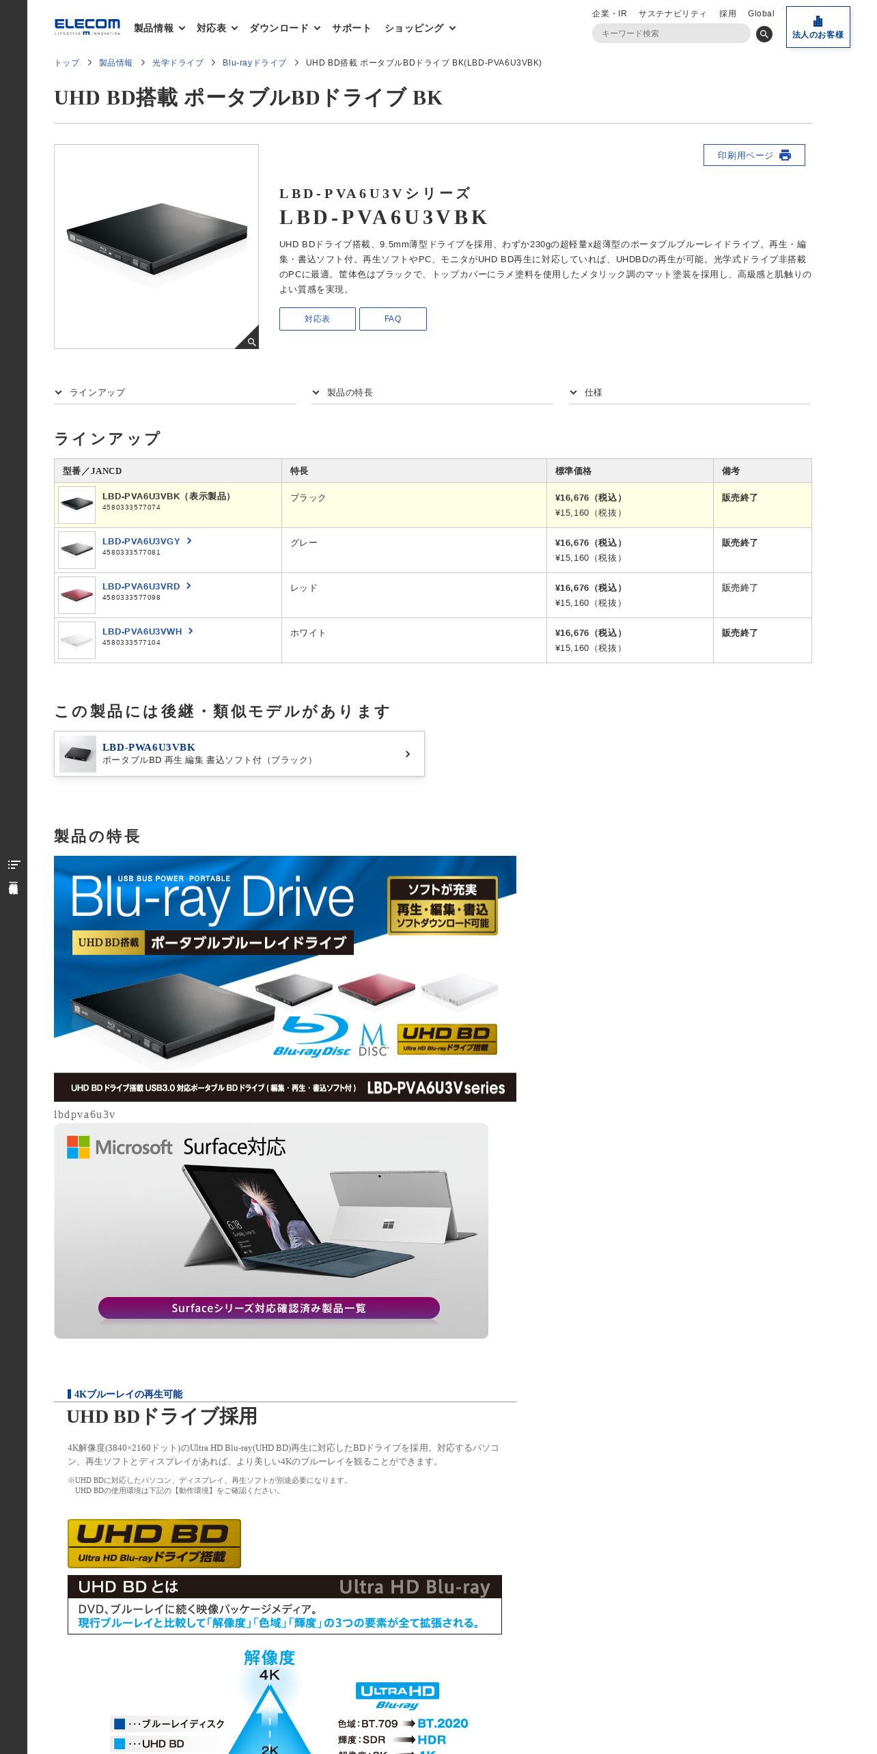Click Surfaceシリーズ対応確認済み製品一覧 purple button
This screenshot has width=877, height=1754.
269,1308
